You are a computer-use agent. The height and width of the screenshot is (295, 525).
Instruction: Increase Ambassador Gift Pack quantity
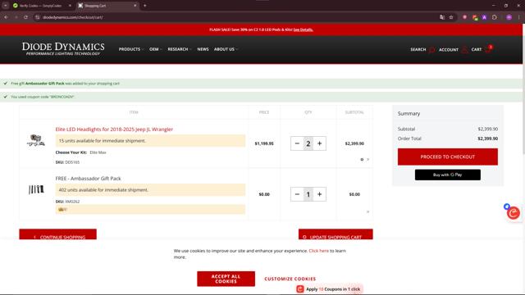pyautogui.click(x=319, y=194)
